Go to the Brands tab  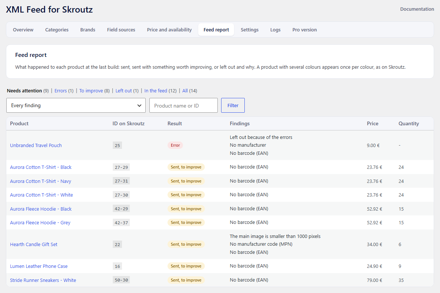[88, 30]
